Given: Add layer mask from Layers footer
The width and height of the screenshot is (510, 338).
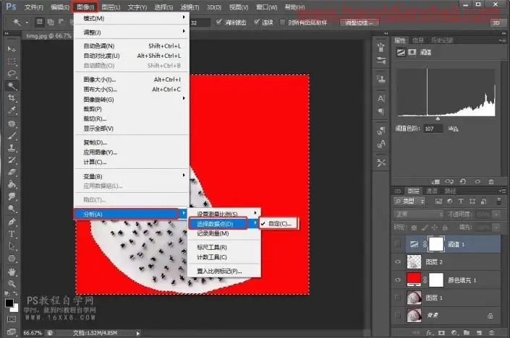Looking at the screenshot, I should point(441,332).
